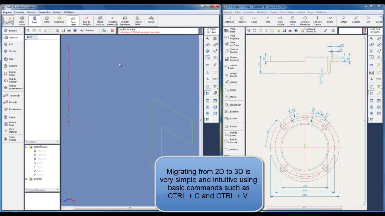Click the Retângulo drawing tool

coord(229,20)
